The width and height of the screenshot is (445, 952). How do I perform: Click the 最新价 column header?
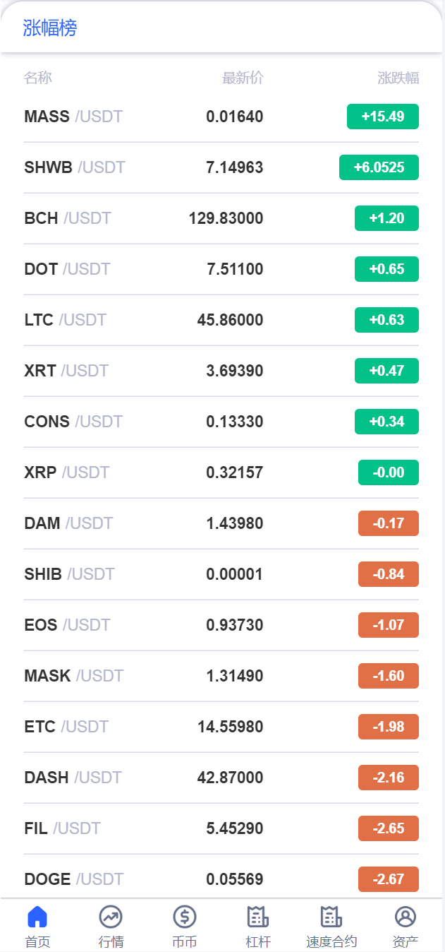[243, 78]
